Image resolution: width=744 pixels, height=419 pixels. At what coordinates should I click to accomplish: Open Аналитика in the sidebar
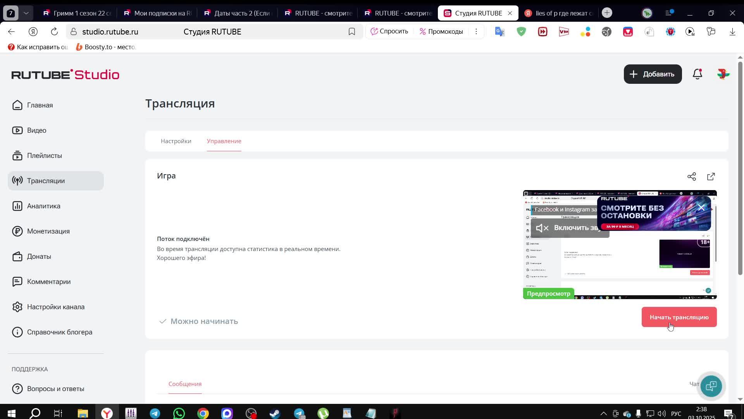click(43, 206)
